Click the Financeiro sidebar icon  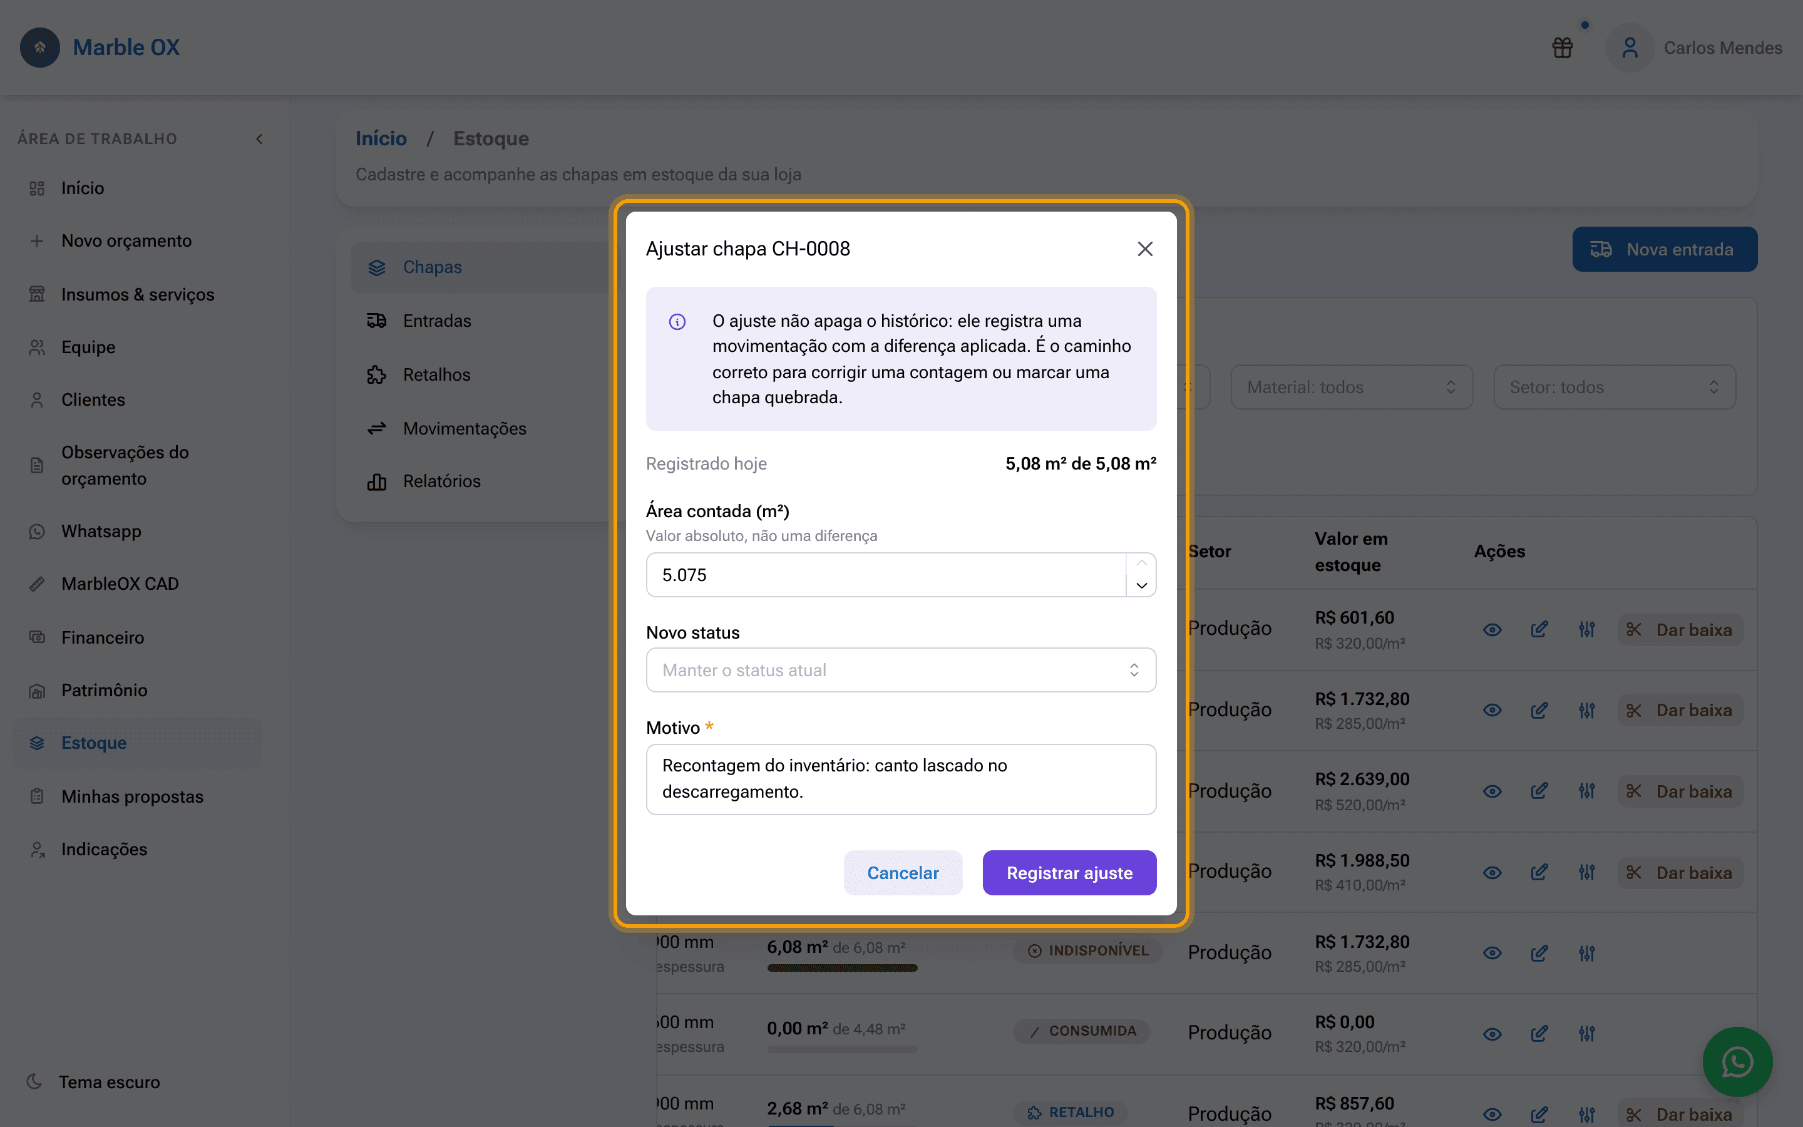pos(36,637)
